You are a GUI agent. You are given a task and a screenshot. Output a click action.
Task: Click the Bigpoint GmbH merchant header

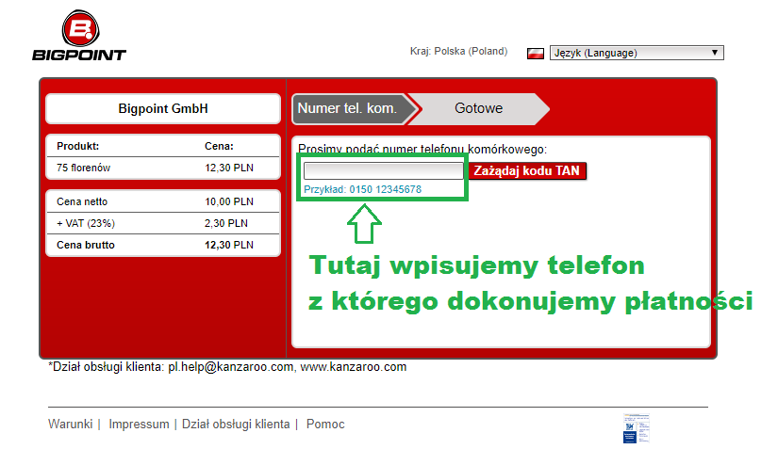163,108
